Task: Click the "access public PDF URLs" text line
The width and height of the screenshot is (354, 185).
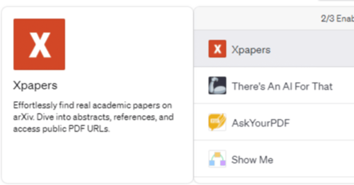Action: point(61,129)
